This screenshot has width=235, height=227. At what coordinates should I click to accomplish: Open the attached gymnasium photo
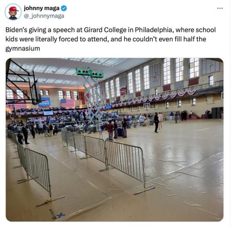(x=115, y=139)
